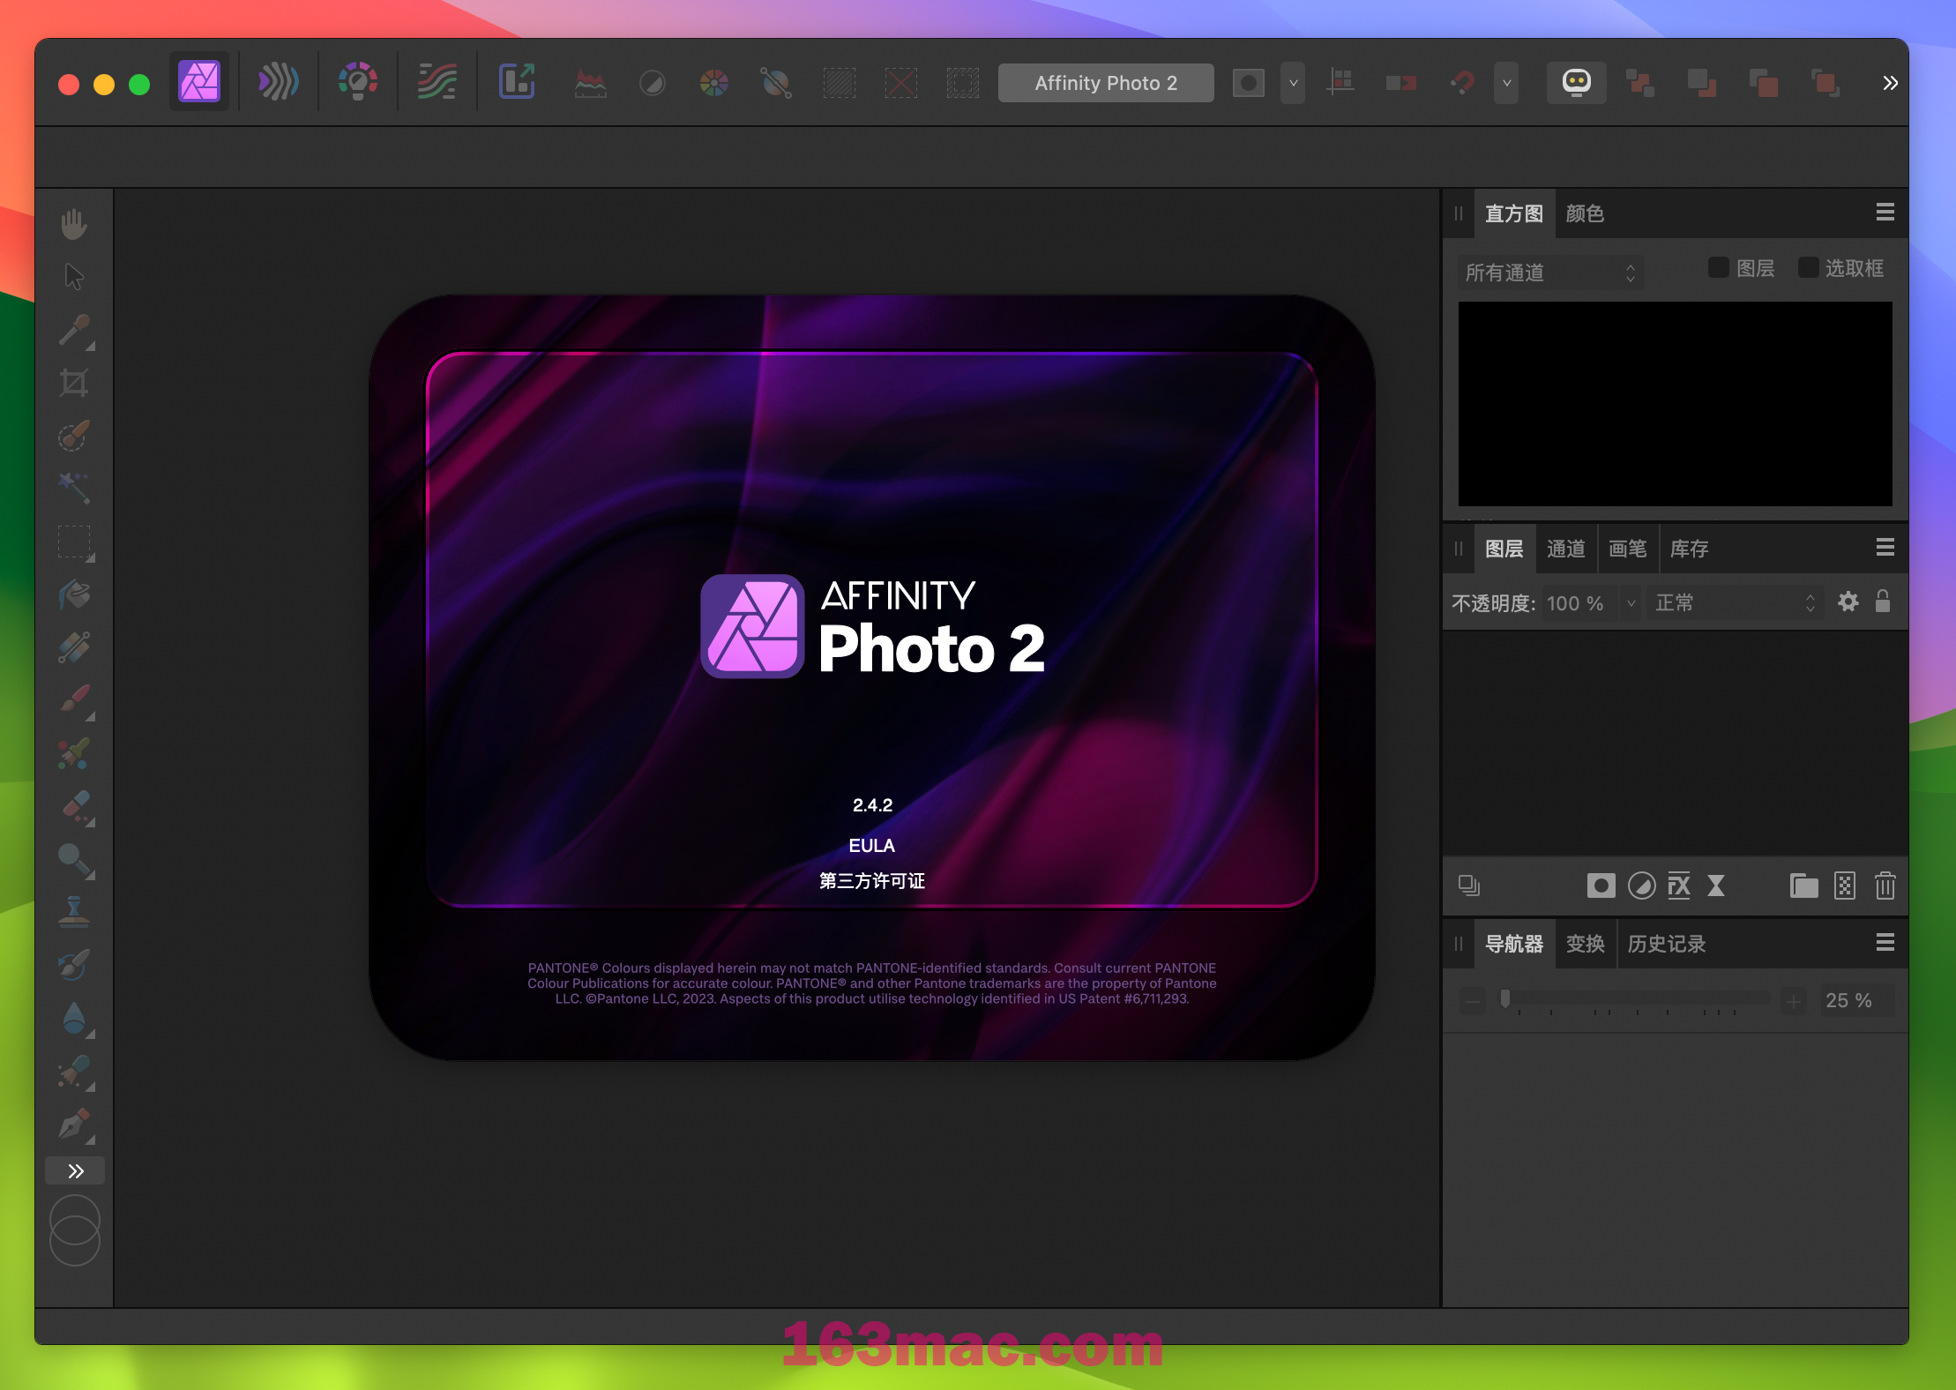Screen dimensions: 1956x1390
Task: Toggle the Assistant options icon
Action: coord(1577,83)
